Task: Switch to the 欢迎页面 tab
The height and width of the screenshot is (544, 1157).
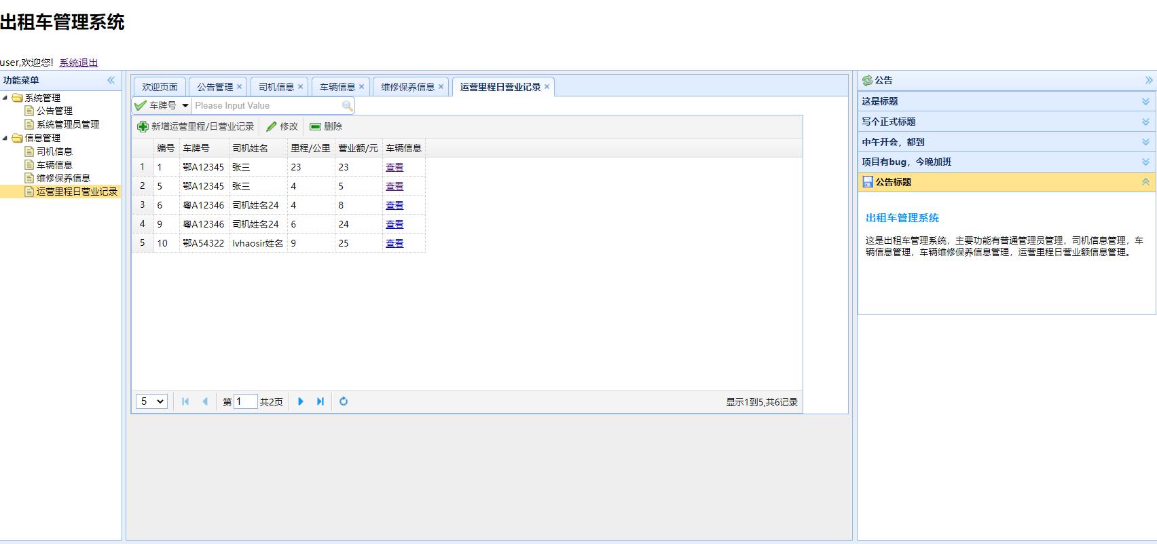Action: pyautogui.click(x=160, y=87)
